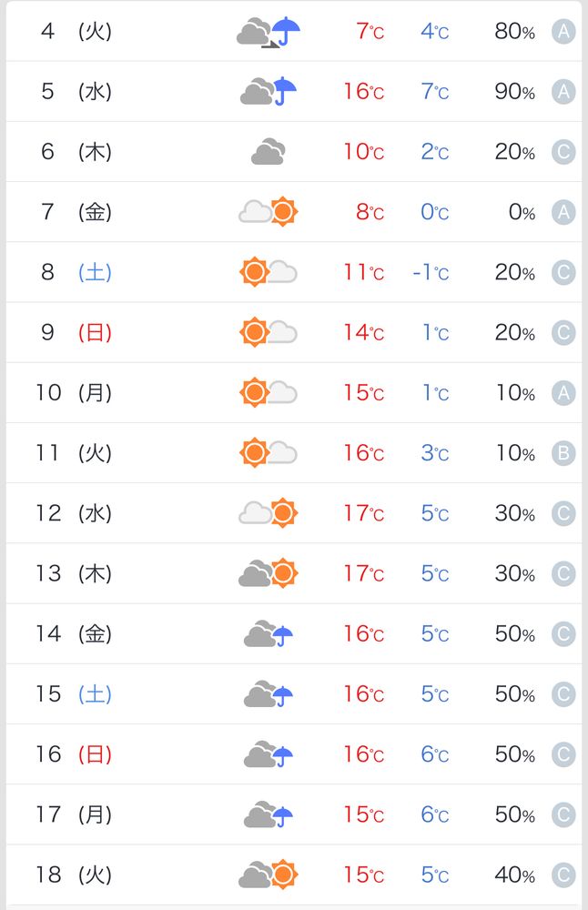Click the 0% precipitation on Friday the 7th
The height and width of the screenshot is (910, 588).
tap(522, 212)
